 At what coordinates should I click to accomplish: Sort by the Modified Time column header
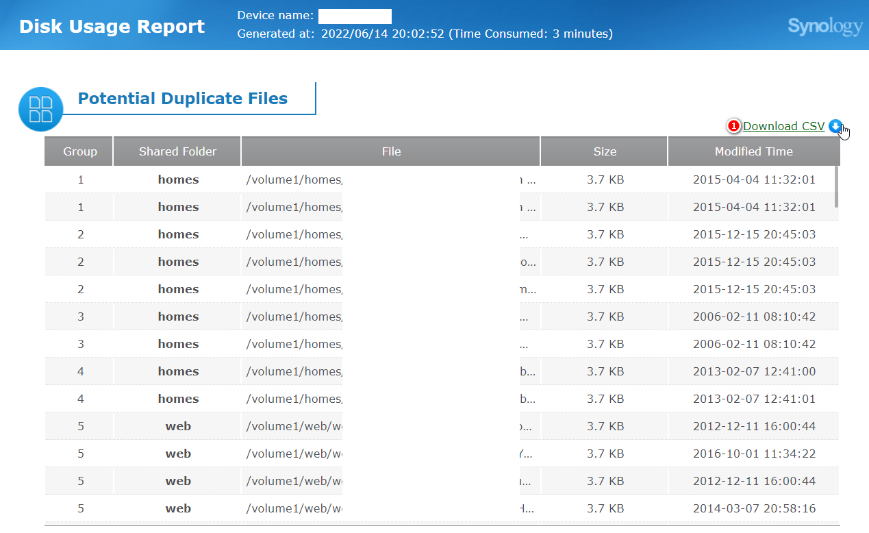[753, 151]
